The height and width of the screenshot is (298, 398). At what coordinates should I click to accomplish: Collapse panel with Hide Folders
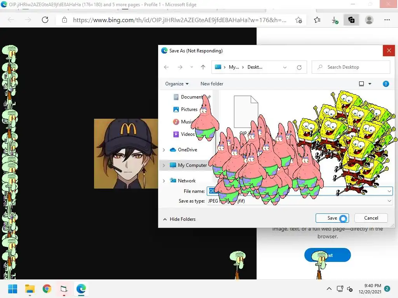point(180,219)
